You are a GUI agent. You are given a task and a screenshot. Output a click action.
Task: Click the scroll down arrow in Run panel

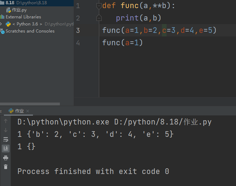[6, 130]
